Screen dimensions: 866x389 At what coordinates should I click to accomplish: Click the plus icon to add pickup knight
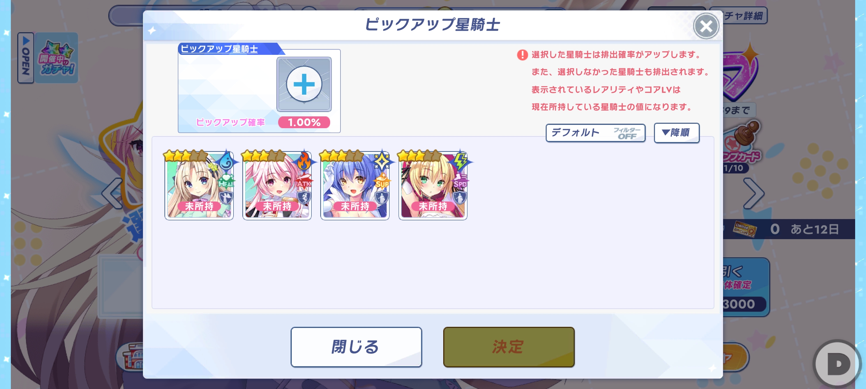click(x=304, y=84)
